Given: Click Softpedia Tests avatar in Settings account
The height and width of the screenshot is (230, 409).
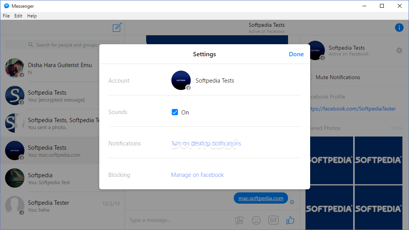Looking at the screenshot, I should coord(181,80).
